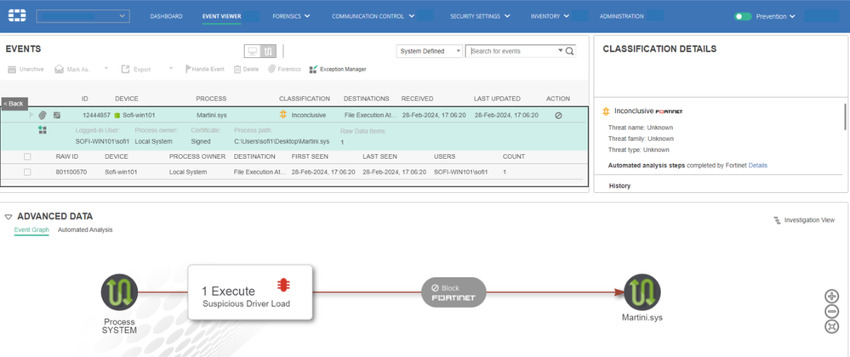
Task: Check the box for raw ID 801100570
Action: click(28, 172)
